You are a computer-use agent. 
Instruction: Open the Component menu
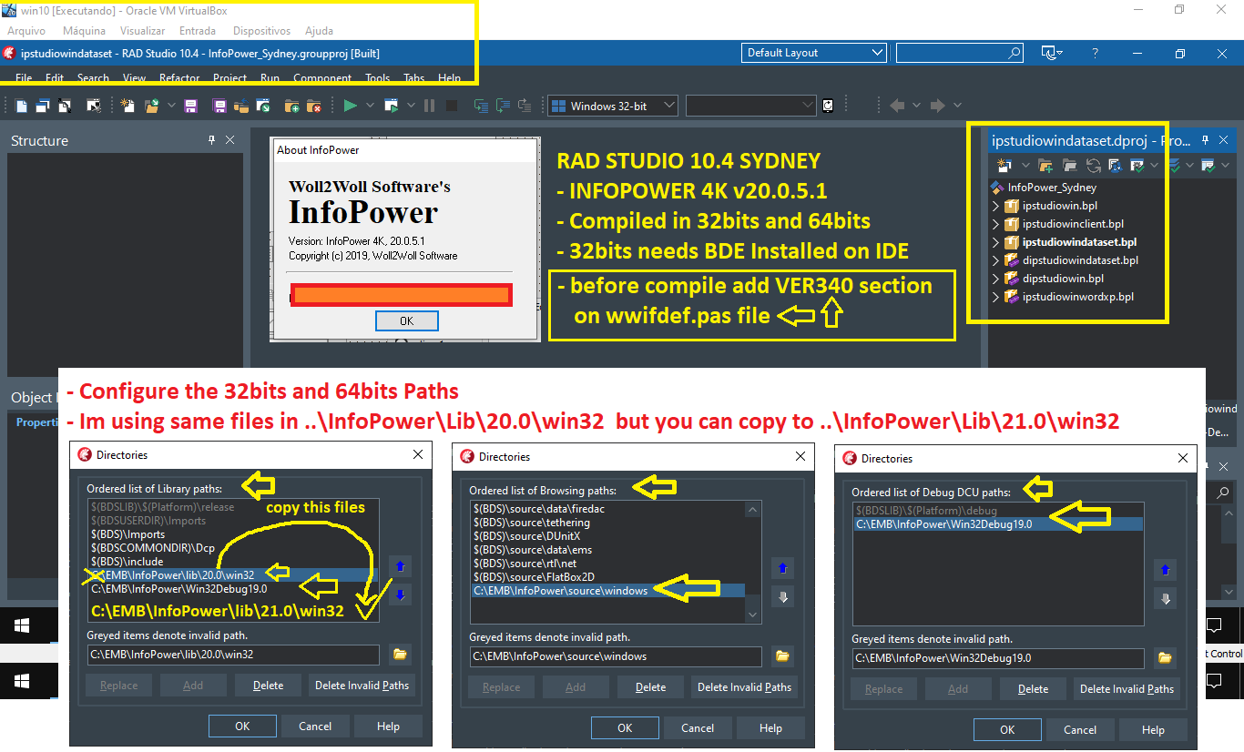[x=322, y=78]
